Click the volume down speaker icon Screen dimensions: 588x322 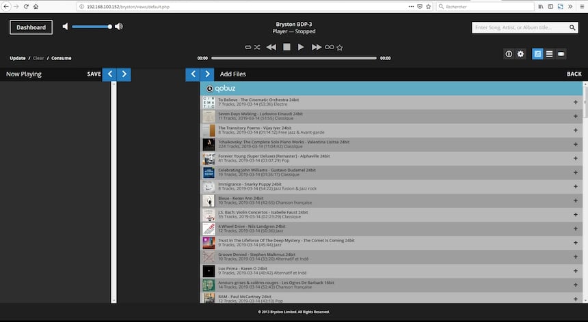pos(65,27)
